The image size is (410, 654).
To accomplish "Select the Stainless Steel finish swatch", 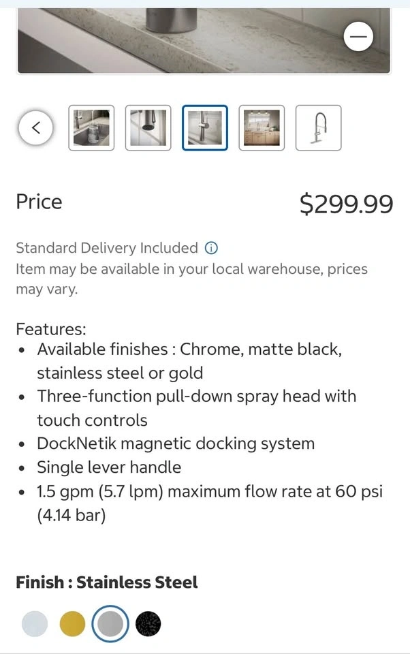I will point(110,623).
